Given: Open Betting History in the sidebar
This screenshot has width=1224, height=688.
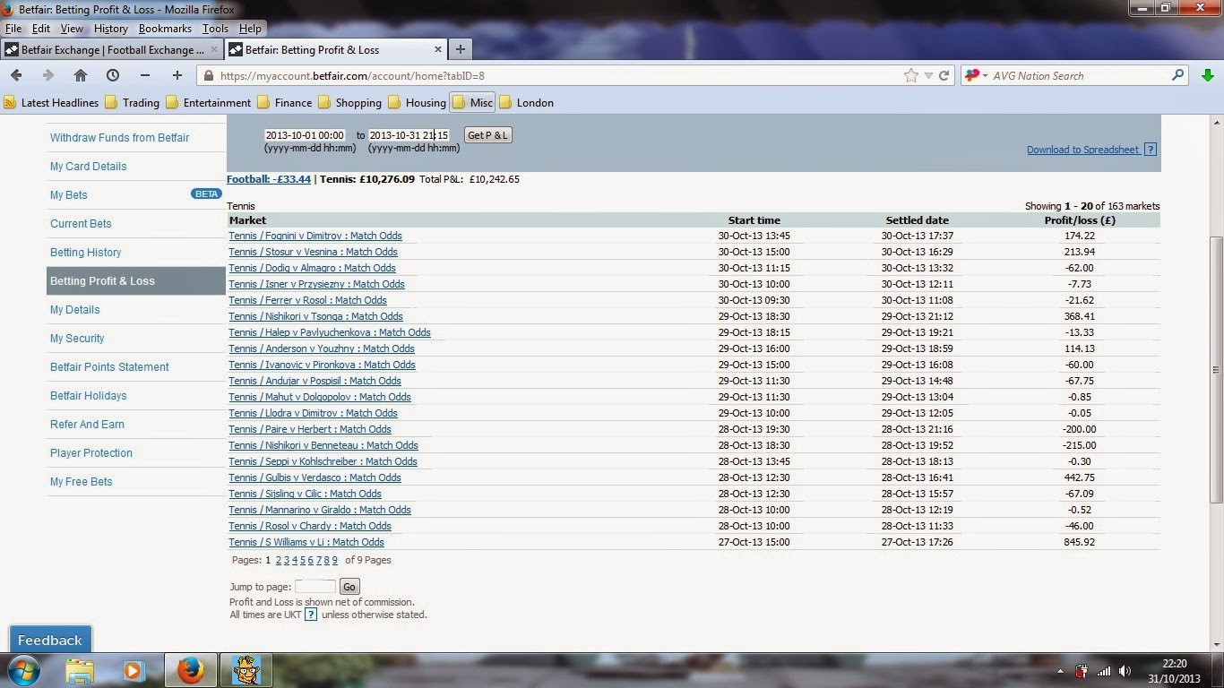Looking at the screenshot, I should coord(86,253).
